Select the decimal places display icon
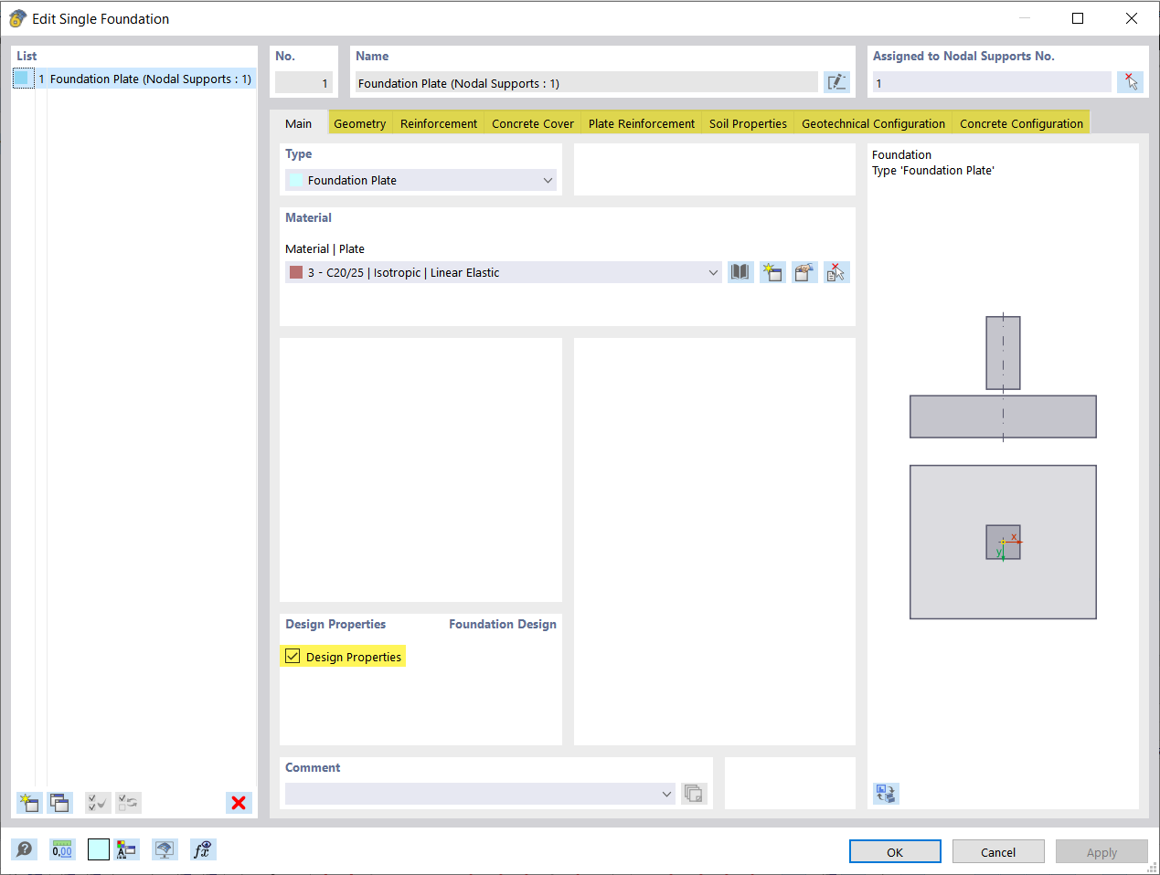The width and height of the screenshot is (1160, 875). click(x=61, y=849)
